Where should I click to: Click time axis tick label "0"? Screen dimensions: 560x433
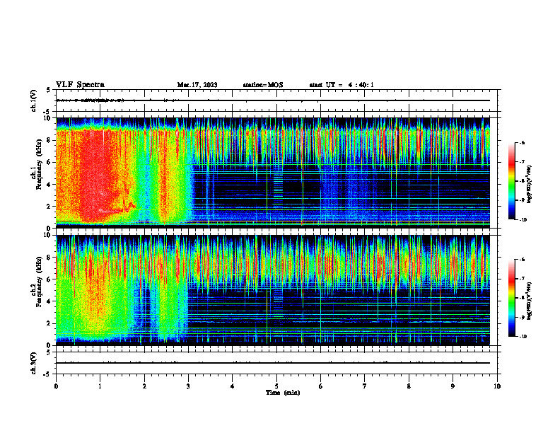[56, 386]
